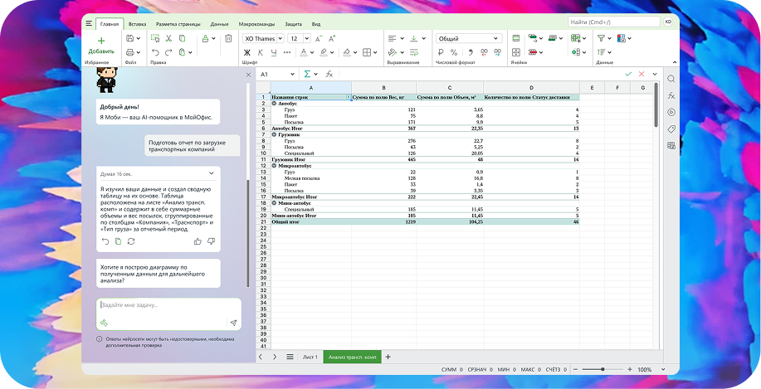
Task: Toggle italic formatting (К)
Action: click(260, 52)
